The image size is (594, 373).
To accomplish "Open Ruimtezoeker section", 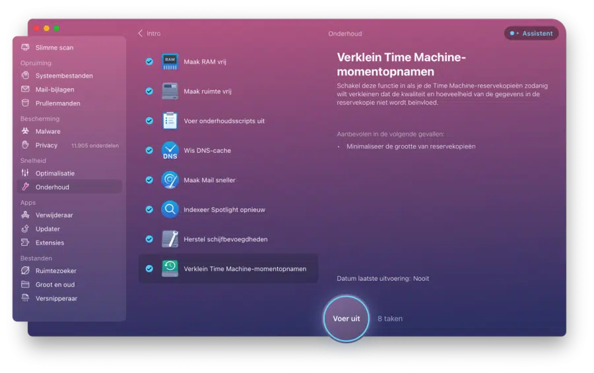I will (55, 270).
